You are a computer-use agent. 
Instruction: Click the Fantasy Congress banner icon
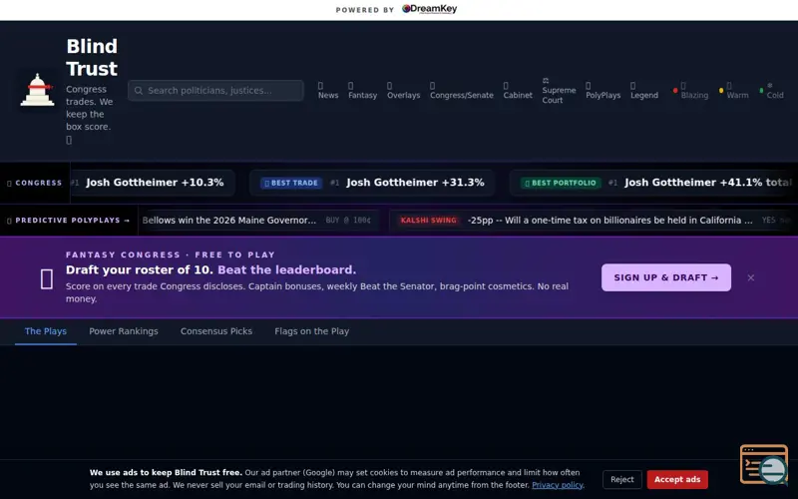point(46,279)
